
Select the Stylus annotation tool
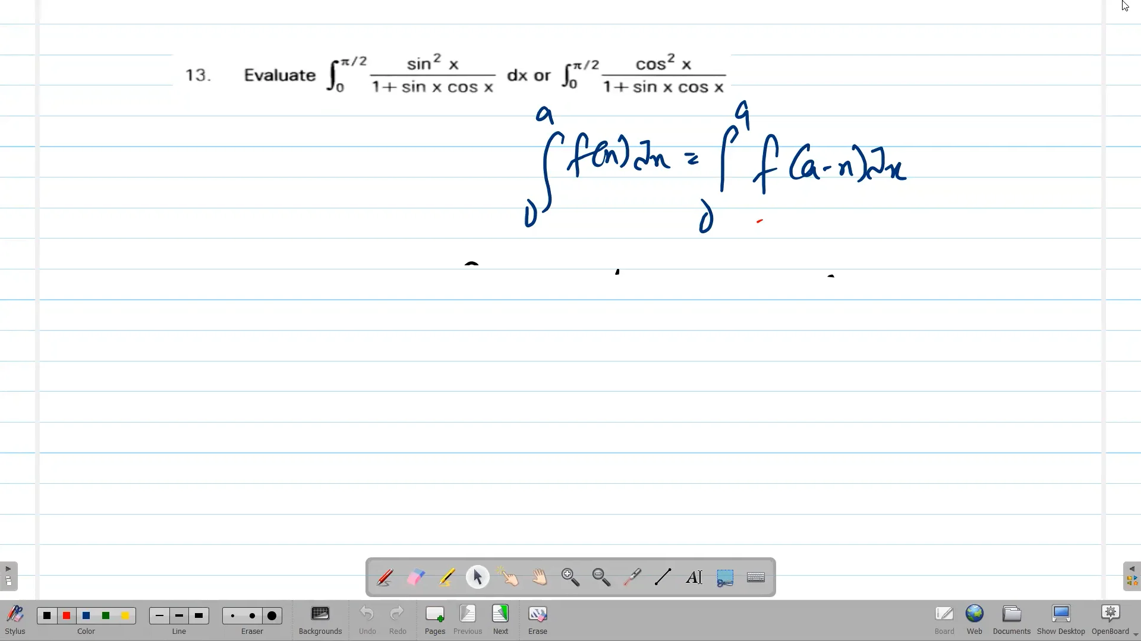[x=384, y=576]
